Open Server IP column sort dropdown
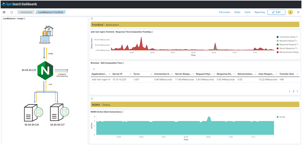The height and width of the screenshot is (145, 302). coord(130,74)
